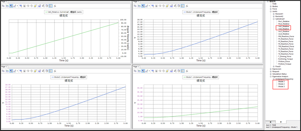
Task: Click the copy icon in Mode 2 plot toolbar
Action: (x=3, y=71)
